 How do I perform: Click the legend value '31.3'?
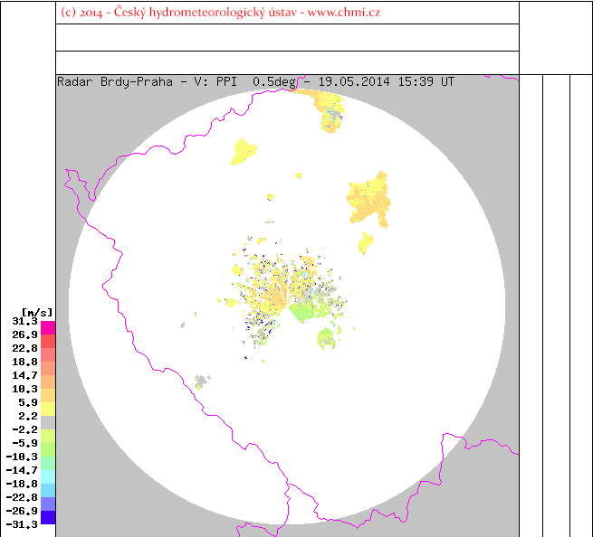[25, 321]
